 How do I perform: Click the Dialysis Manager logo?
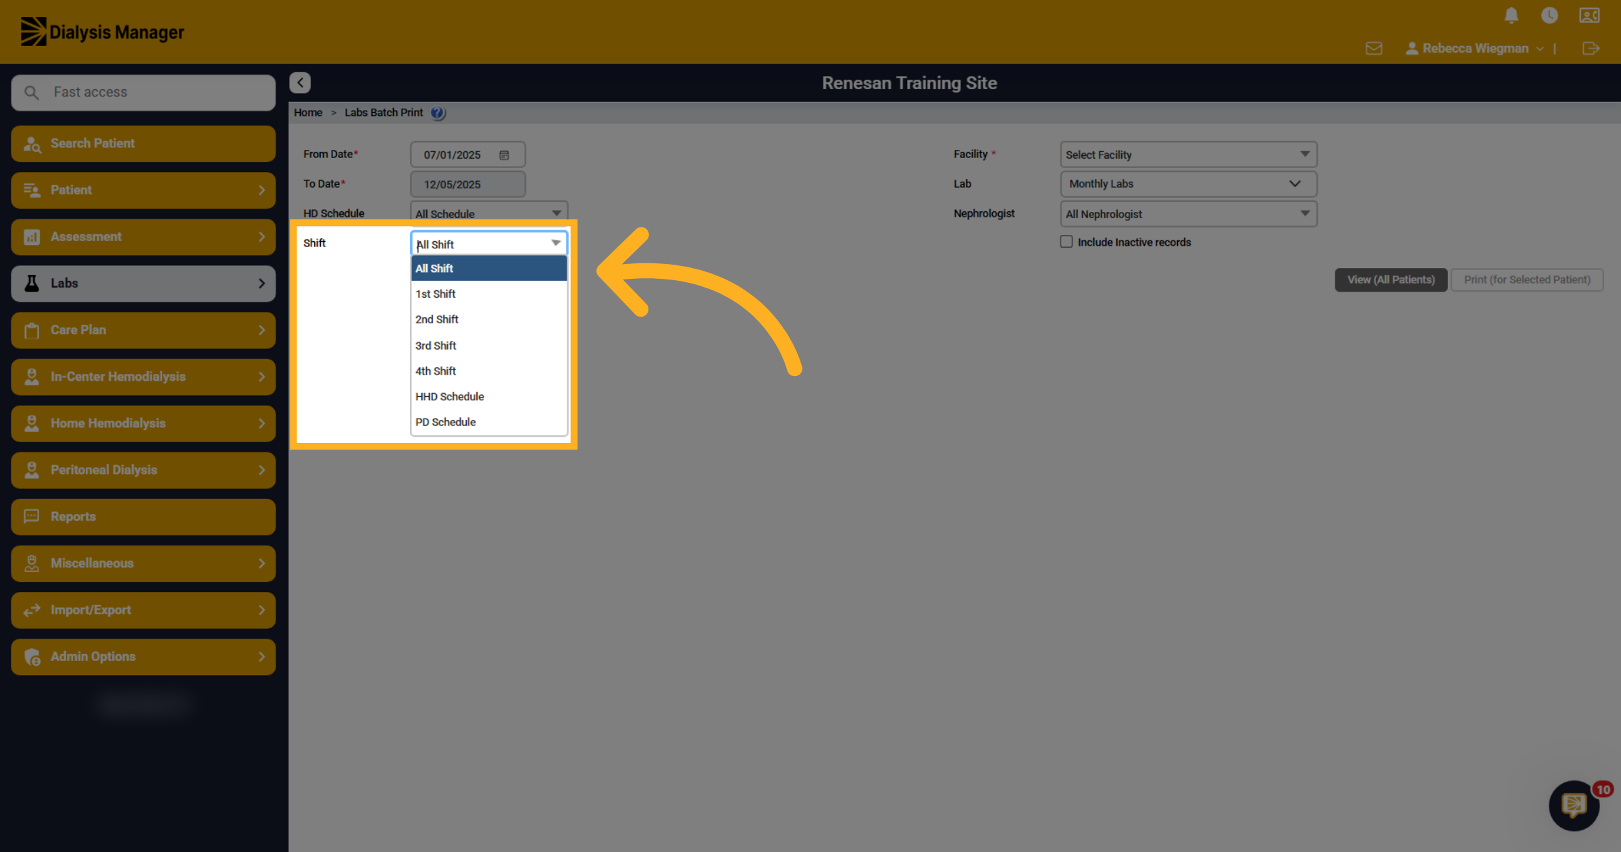pos(102,32)
